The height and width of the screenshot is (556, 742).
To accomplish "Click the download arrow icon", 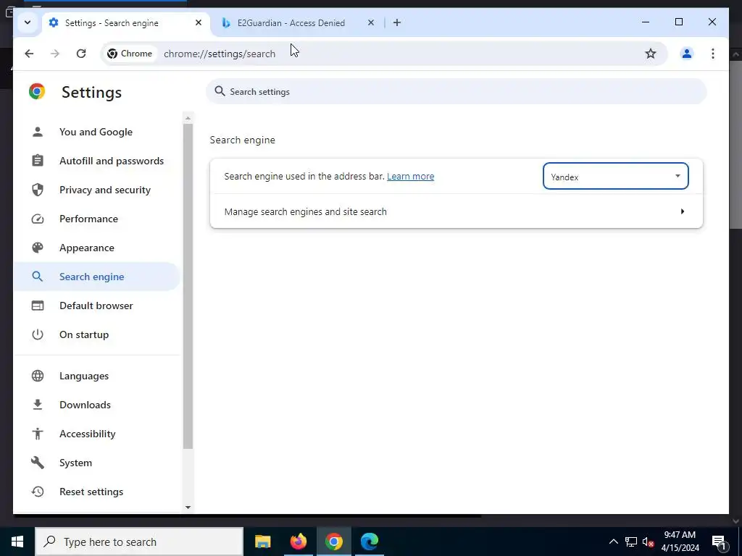I will pyautogui.click(x=38, y=405).
